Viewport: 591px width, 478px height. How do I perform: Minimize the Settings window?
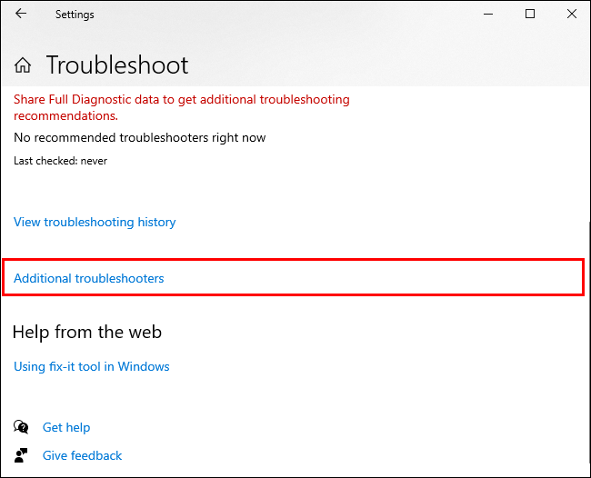[x=489, y=15]
